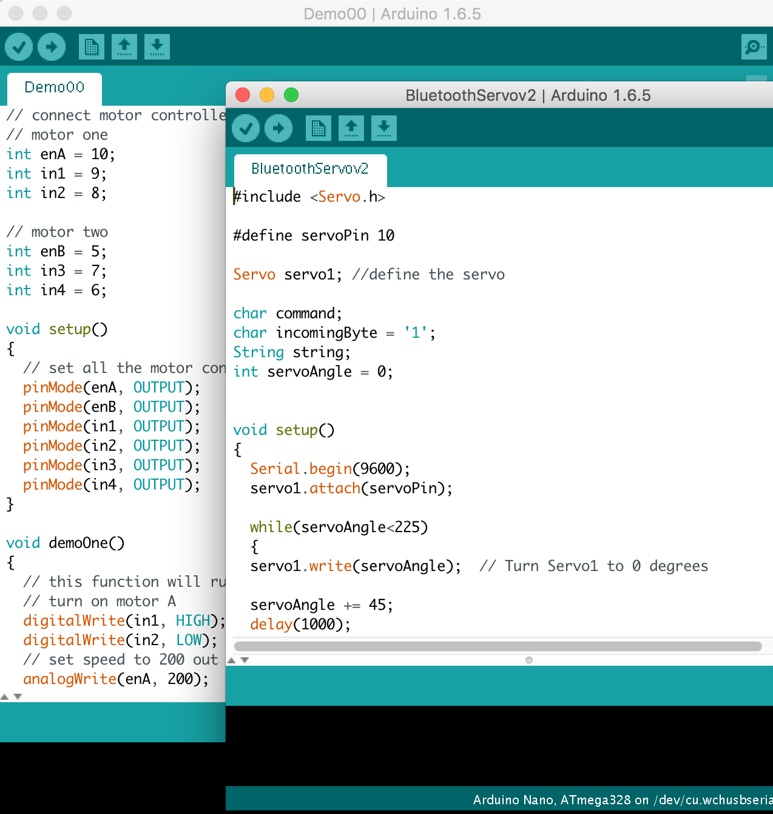This screenshot has height=814, width=773.
Task: Open sketch using BluetoothServov2 toolbar up-arrow
Action: point(351,128)
